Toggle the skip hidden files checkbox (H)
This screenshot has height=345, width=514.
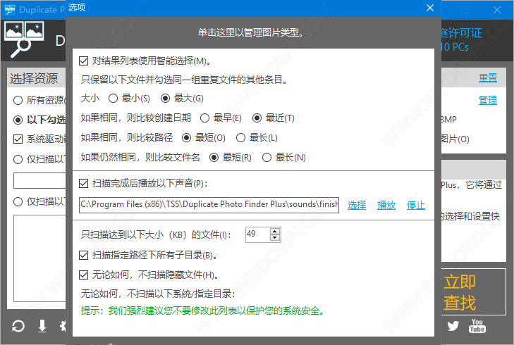85,275
